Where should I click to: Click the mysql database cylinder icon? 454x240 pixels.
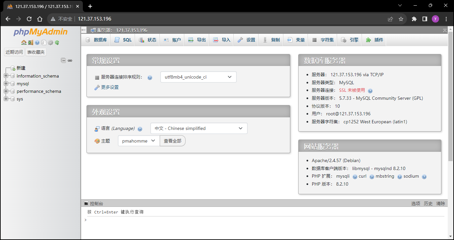(13, 84)
